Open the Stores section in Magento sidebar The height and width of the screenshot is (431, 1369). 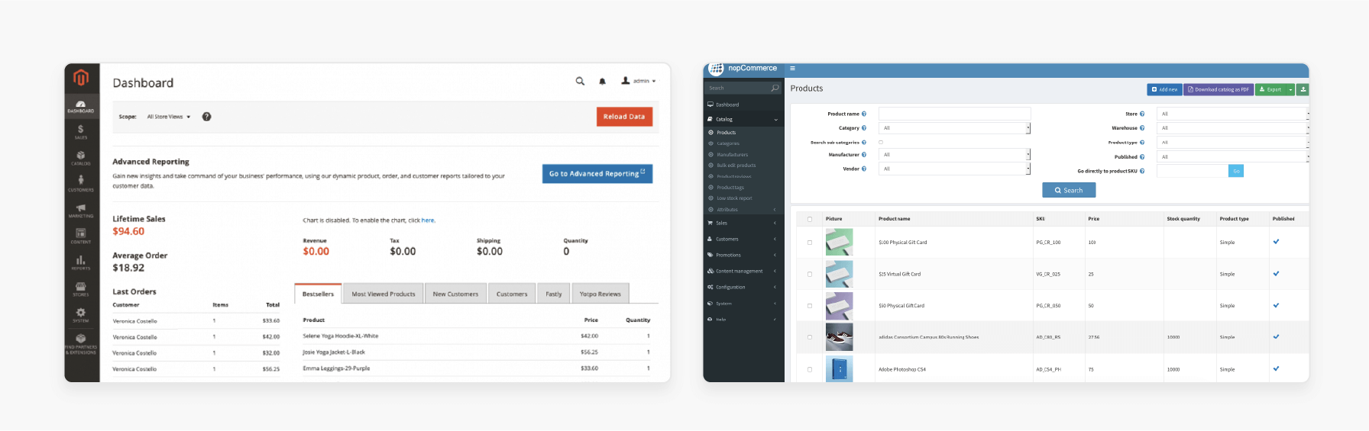81,289
